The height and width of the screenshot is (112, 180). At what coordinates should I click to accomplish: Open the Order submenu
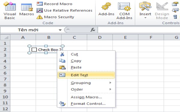[86, 89]
